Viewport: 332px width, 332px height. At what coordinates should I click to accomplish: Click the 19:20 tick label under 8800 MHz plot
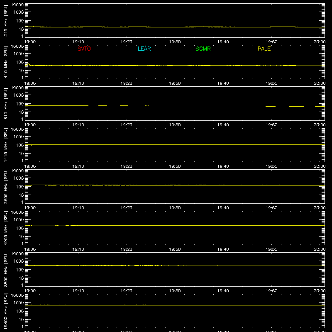(127, 291)
